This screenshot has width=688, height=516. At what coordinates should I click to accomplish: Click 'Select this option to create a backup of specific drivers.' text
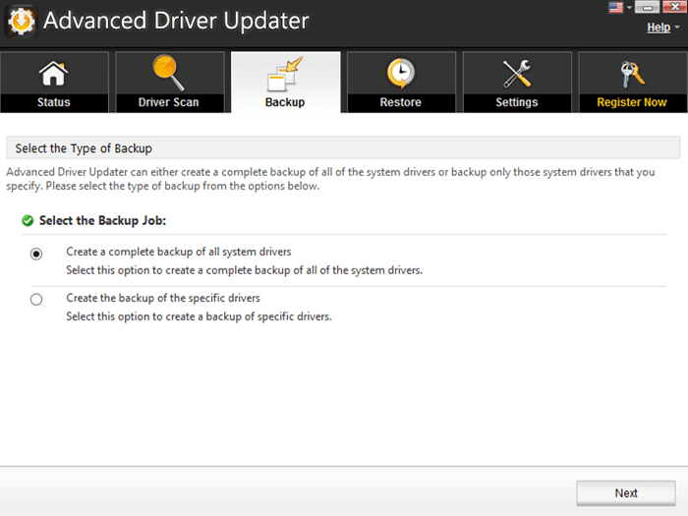click(x=199, y=316)
